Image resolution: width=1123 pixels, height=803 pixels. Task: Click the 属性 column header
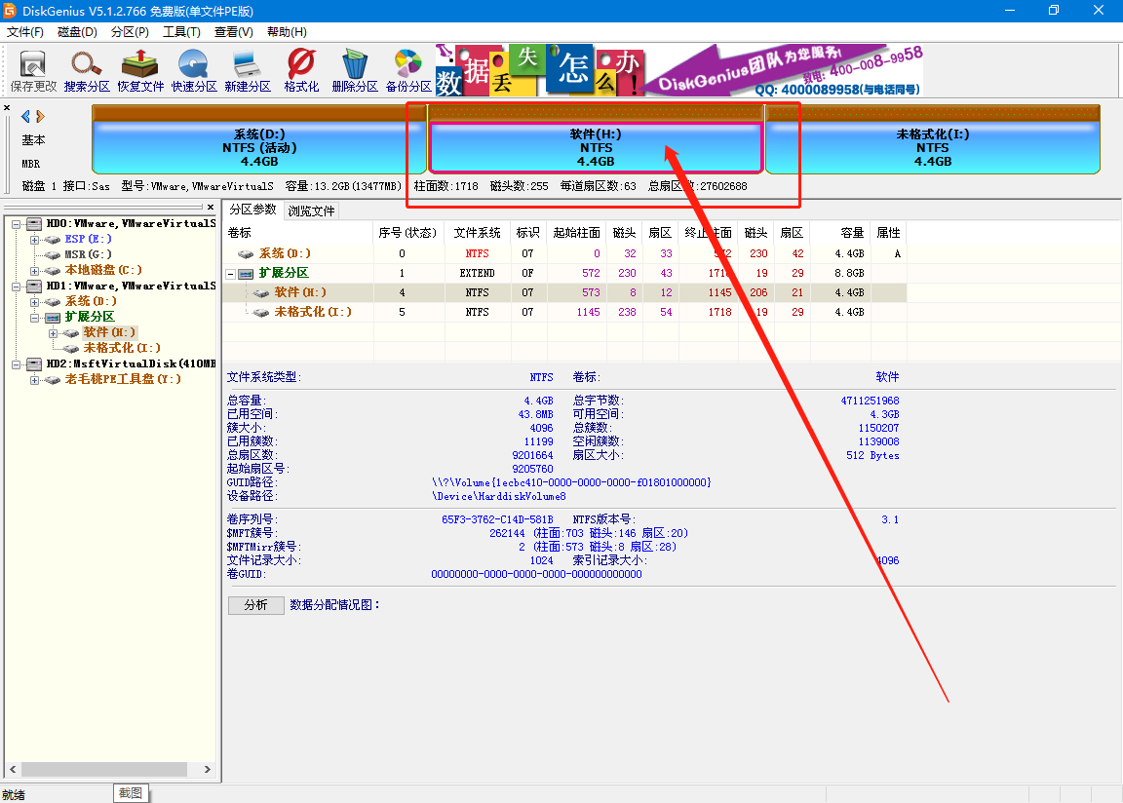click(888, 233)
